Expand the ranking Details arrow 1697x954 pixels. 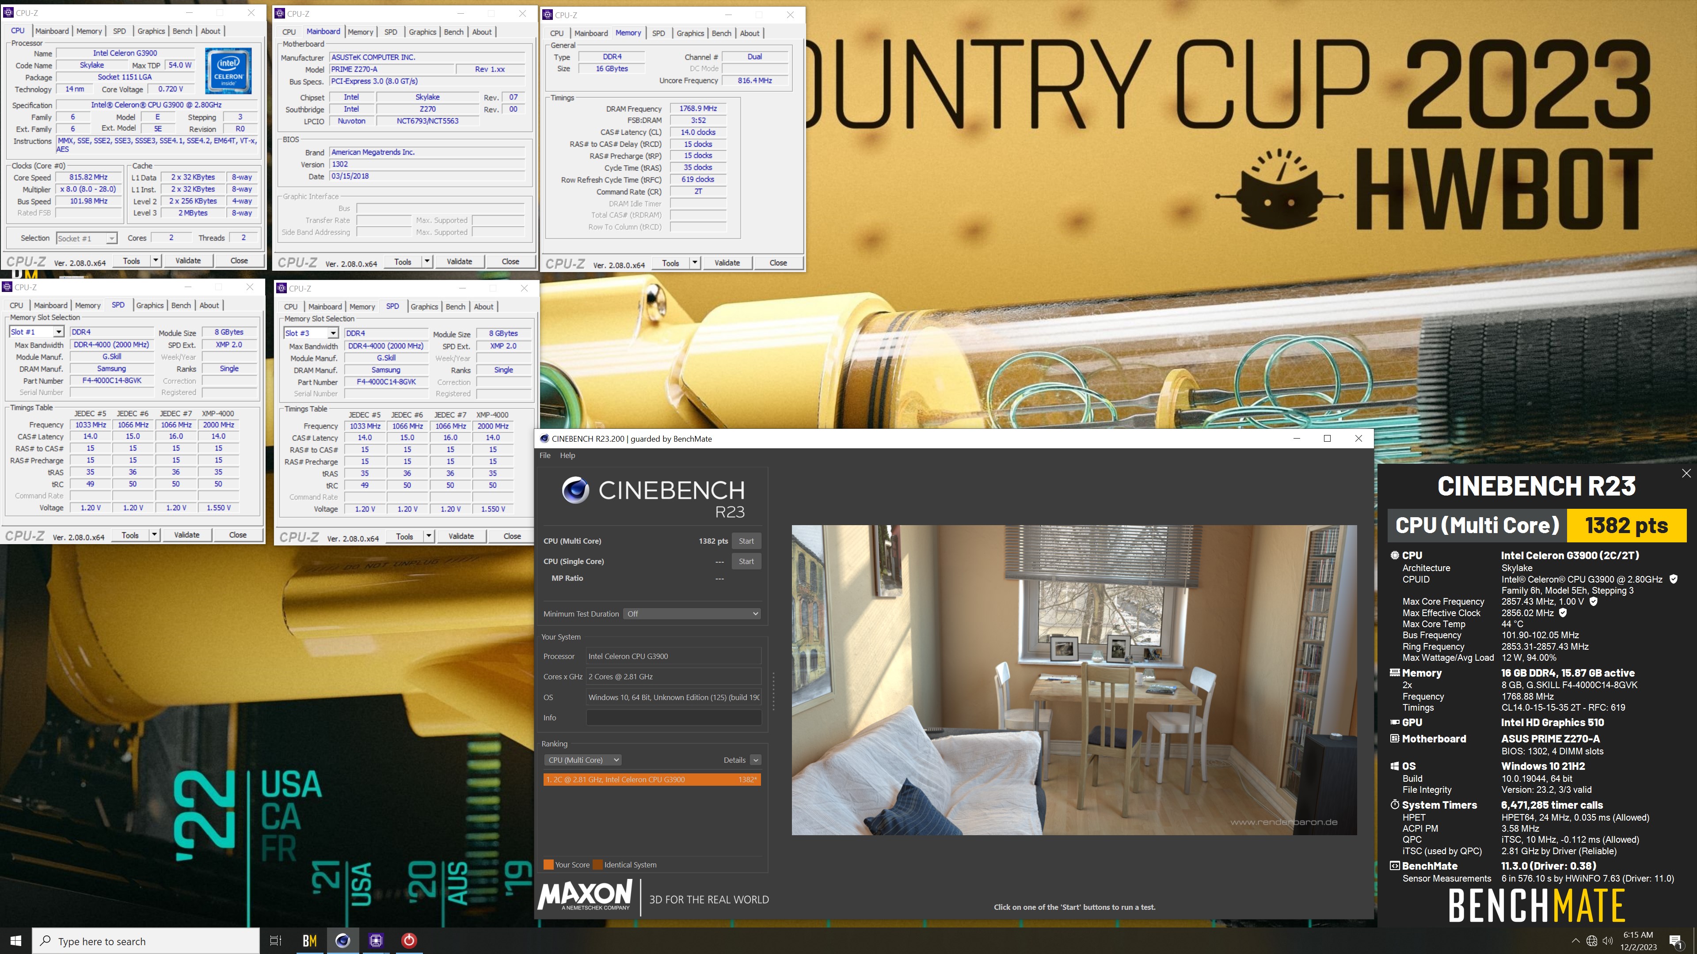[756, 760]
